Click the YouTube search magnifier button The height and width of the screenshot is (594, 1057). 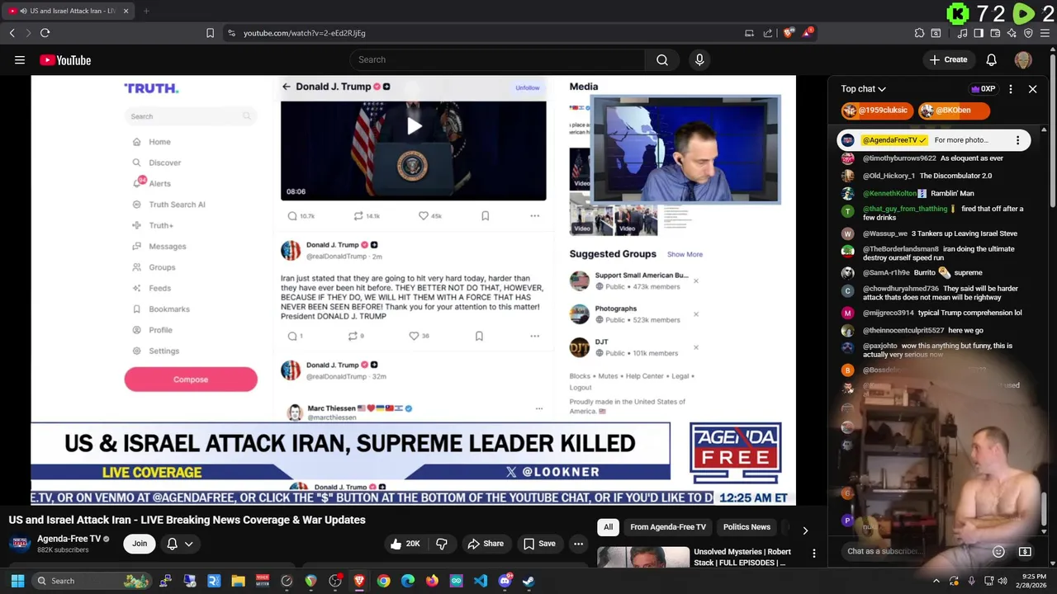[662, 59]
